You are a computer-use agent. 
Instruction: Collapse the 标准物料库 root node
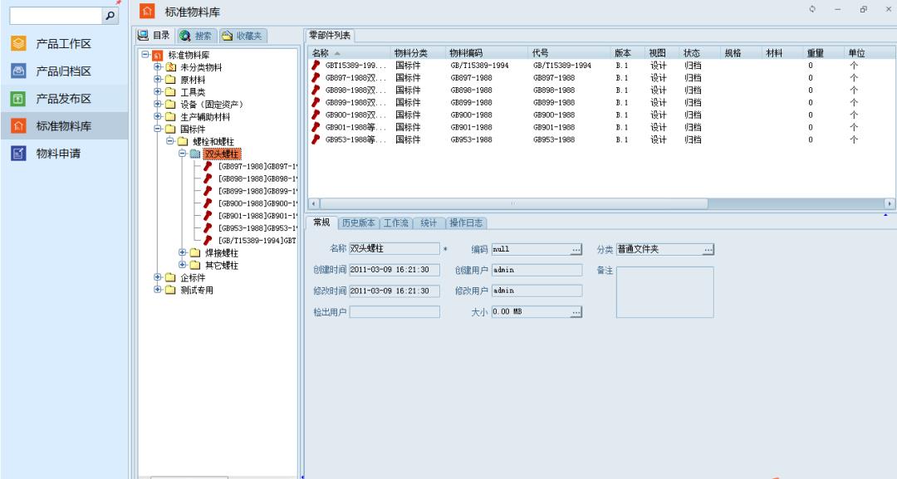click(145, 55)
